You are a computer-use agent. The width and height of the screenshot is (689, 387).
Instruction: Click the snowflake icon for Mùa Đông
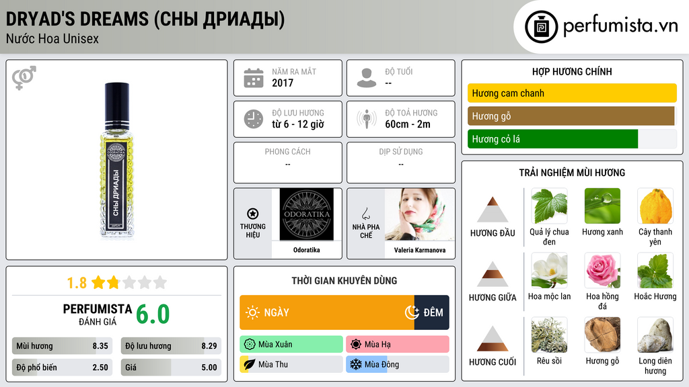click(x=356, y=364)
